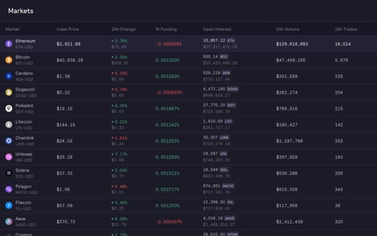Click the Chainlink coin icon

(x=9, y=141)
